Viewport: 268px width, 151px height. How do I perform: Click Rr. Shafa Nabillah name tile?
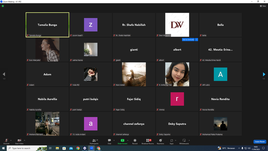(x=134, y=25)
